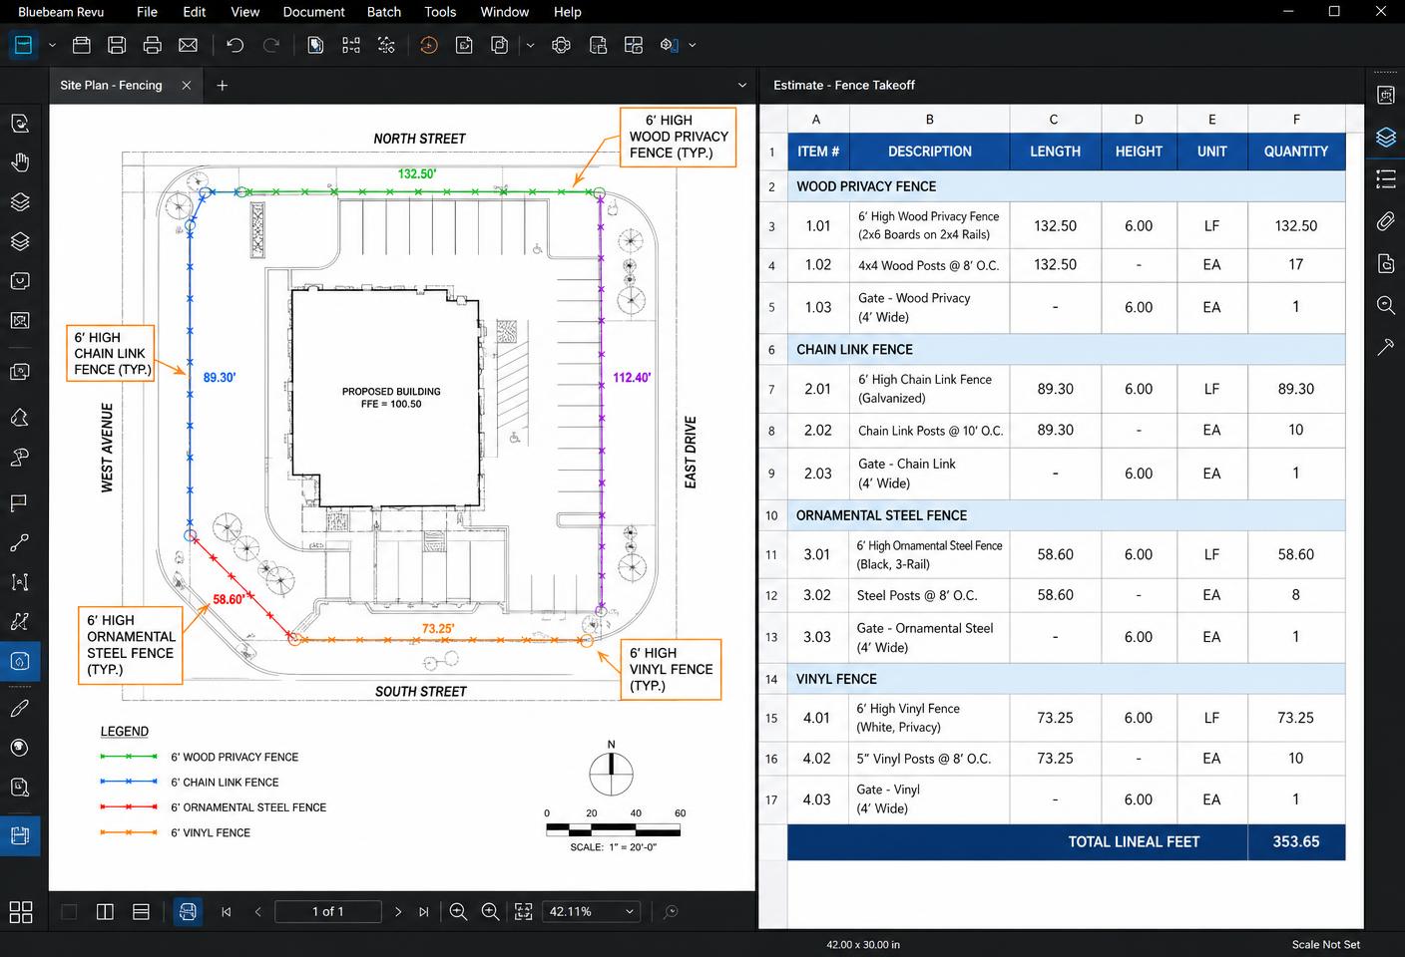Open the Tools menu
Screen dimensions: 1405x957
tap(440, 12)
